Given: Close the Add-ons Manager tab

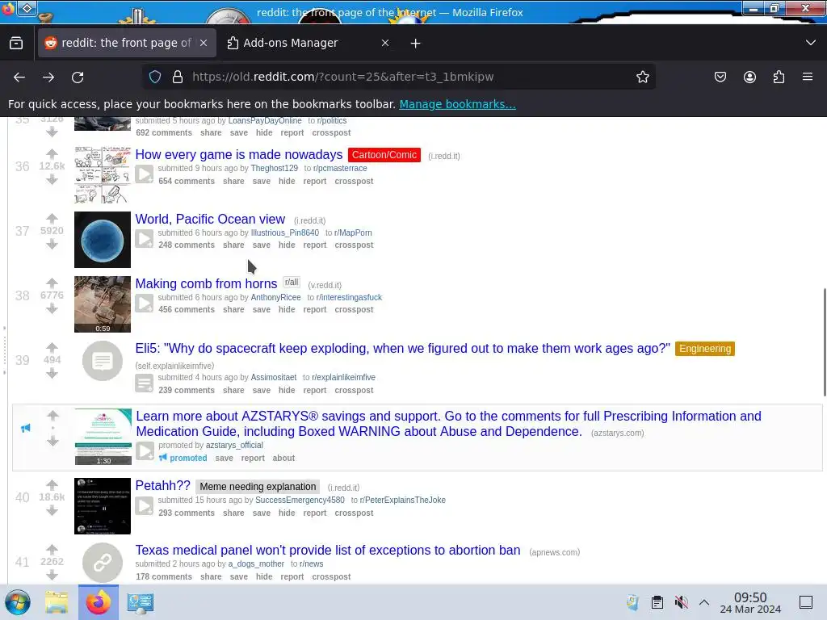Looking at the screenshot, I should [385, 43].
